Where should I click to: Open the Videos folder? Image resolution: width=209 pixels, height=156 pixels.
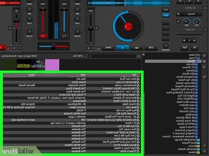tap(194, 153)
